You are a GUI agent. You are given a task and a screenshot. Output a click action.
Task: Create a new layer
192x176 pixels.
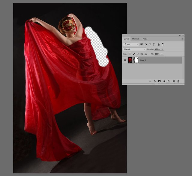(x=174, y=81)
